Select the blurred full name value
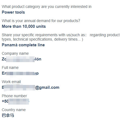Screen dimensions: 121x122 click(x=20, y=73)
